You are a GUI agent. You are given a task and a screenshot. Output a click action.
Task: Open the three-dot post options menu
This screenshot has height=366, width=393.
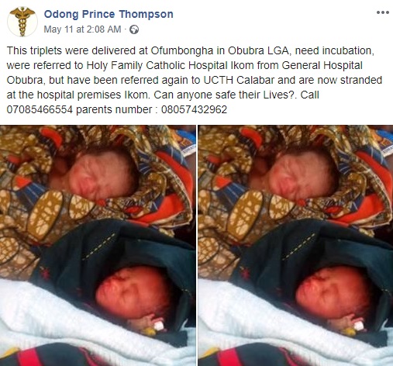click(383, 12)
